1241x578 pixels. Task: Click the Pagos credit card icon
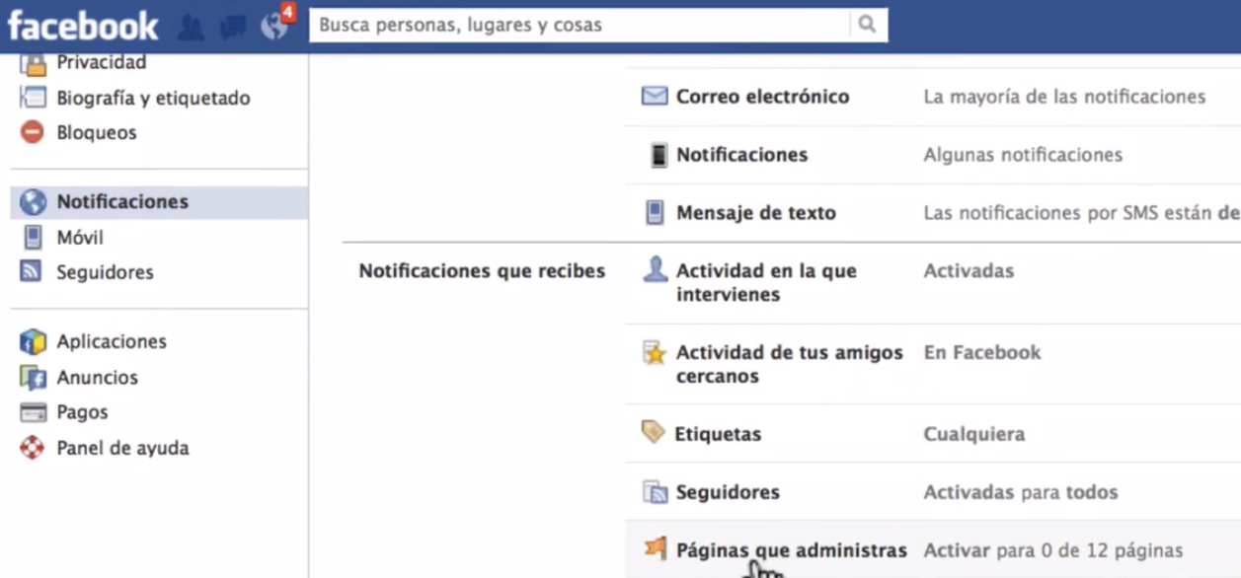pyautogui.click(x=33, y=412)
